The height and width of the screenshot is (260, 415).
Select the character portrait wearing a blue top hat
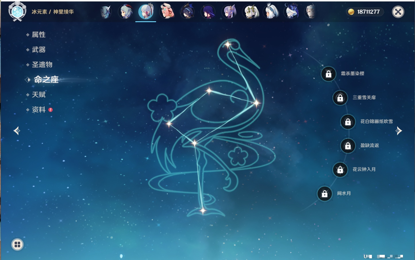pyautogui.click(x=291, y=11)
